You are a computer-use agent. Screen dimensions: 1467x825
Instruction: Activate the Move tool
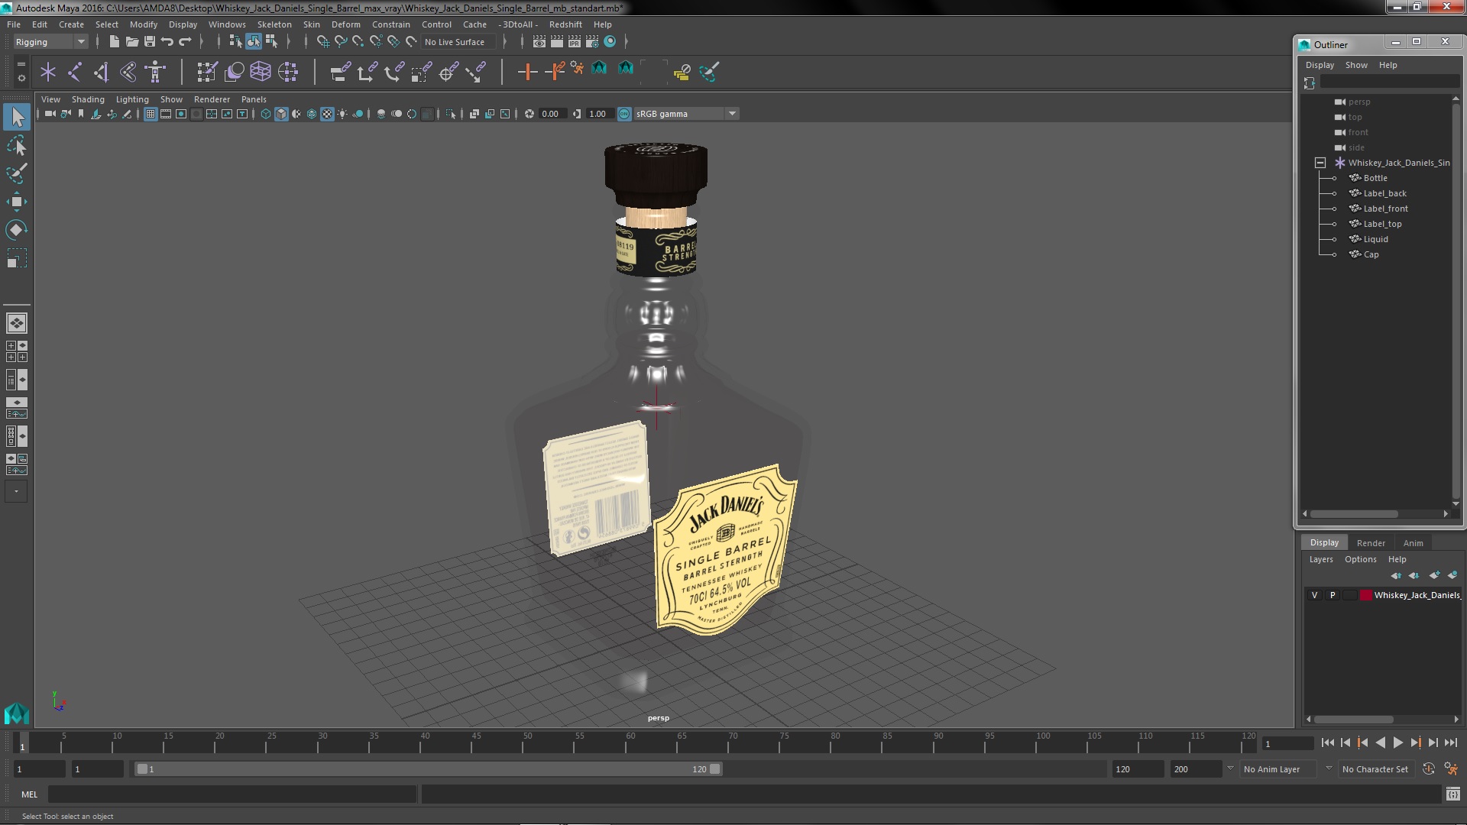point(17,202)
